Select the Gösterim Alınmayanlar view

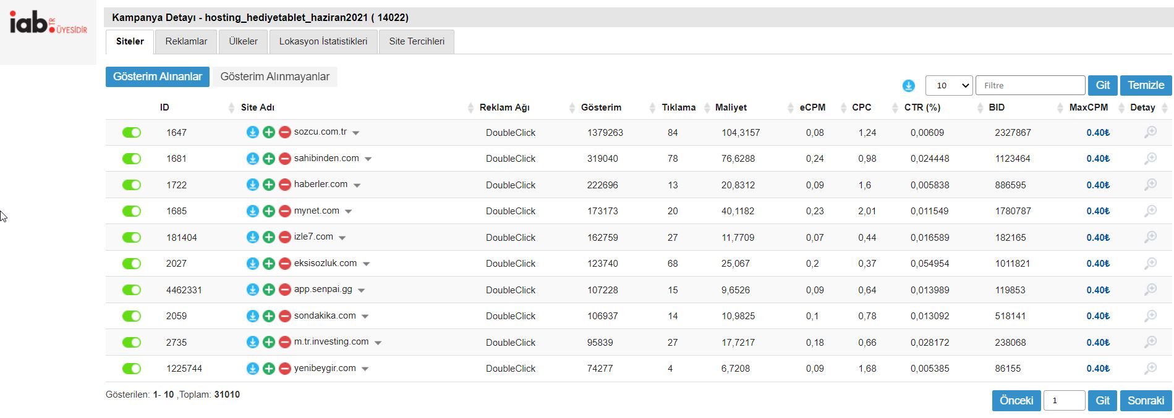(x=275, y=77)
